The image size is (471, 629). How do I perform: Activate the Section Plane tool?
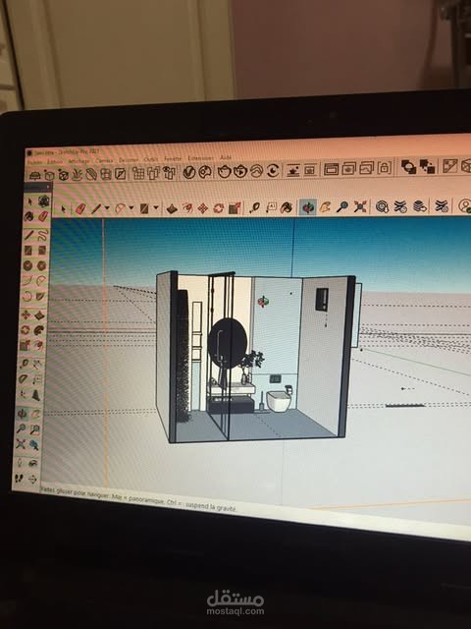[33, 479]
